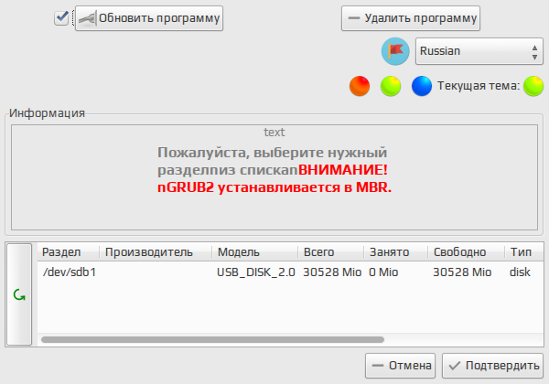Select the red-orange theme ball
Screen dimensions: 549x384
coord(360,86)
